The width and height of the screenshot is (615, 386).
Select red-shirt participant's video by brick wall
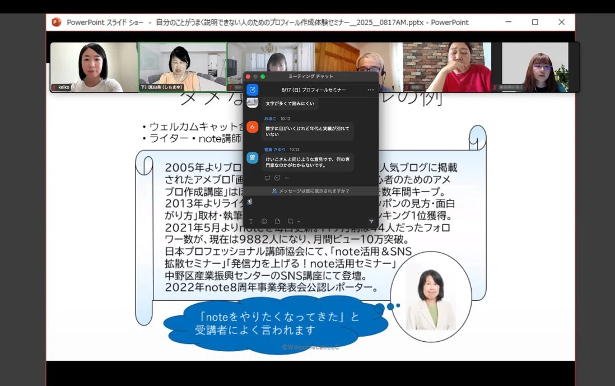tap(447, 67)
